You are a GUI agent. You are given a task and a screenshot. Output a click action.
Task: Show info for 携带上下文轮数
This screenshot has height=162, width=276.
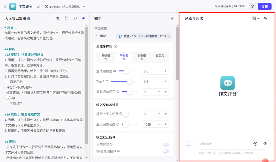pyautogui.click(x=121, y=114)
